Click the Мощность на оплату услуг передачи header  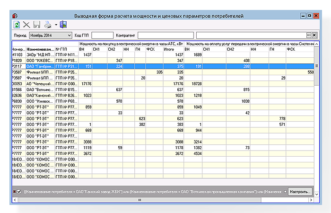click(x=249, y=44)
